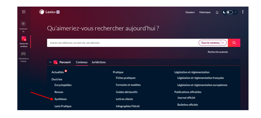Open Dossiers in the top bar
Screen dimensions: 261x118
(x=190, y=12)
